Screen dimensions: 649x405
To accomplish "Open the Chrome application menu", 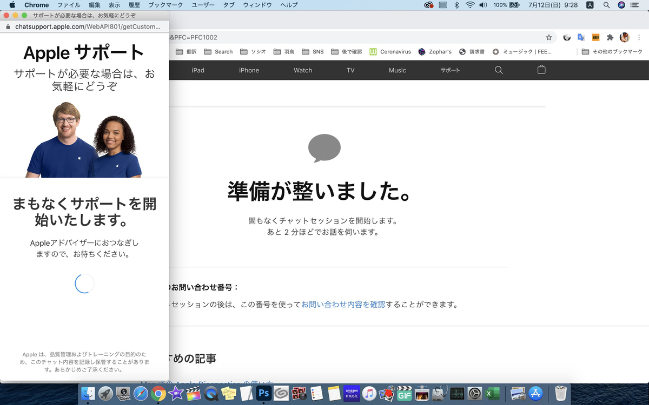I will point(36,5).
